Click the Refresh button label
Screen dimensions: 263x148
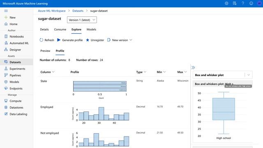49,40
